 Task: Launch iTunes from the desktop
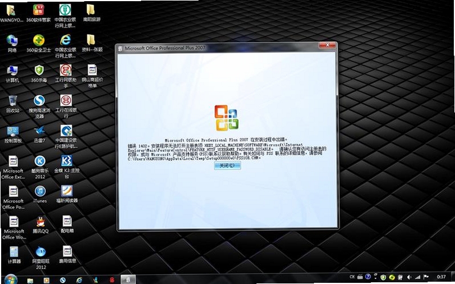40,194
